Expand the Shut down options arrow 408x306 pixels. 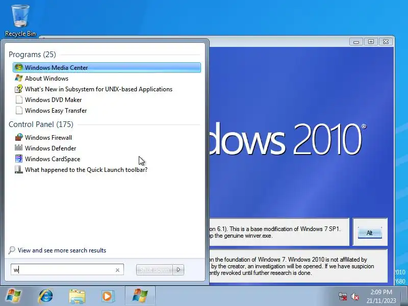[178, 270]
